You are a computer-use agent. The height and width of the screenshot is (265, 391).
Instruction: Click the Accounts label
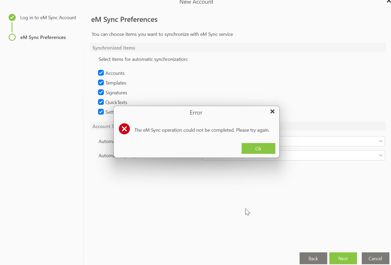tap(115, 73)
